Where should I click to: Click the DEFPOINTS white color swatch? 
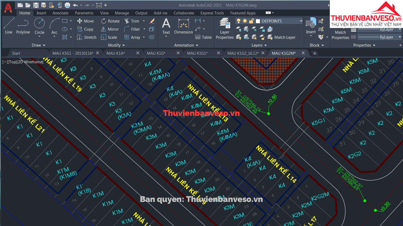[x=258, y=21]
